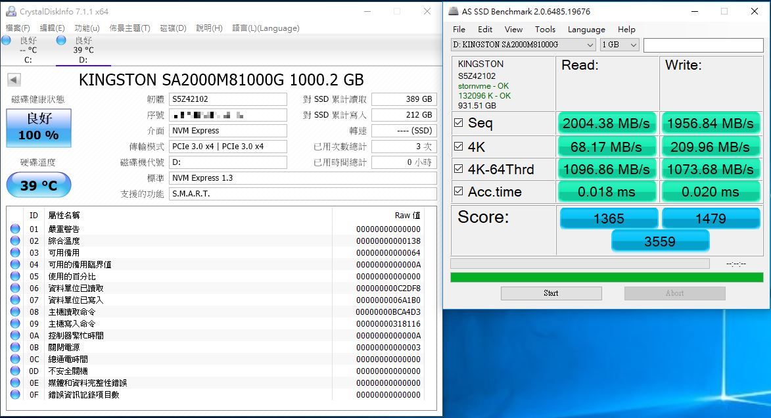Open the Help menu in AS SSD Benchmark
This screenshot has width=771, height=418.
[626, 30]
